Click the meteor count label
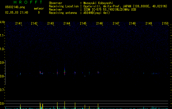Image resolution: width=172 pixels, height=109 pixels. [x=39, y=8]
